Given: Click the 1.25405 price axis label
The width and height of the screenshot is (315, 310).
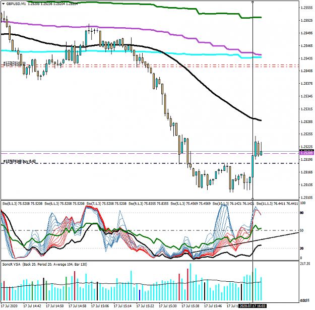Looking at the screenshot, I should pyautogui.click(x=307, y=71).
